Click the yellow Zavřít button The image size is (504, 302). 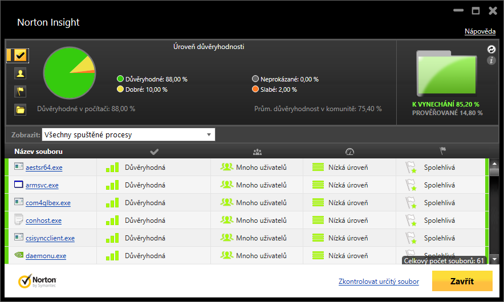(x=462, y=281)
